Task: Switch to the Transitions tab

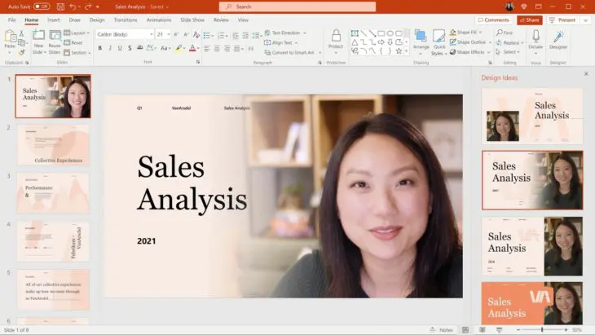Action: pyautogui.click(x=126, y=20)
